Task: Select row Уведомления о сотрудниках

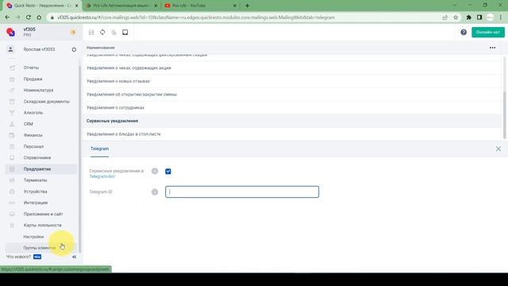Action: 292,108
